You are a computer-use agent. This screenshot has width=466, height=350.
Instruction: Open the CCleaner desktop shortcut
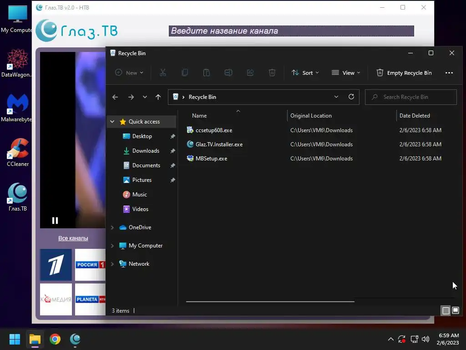point(18,152)
